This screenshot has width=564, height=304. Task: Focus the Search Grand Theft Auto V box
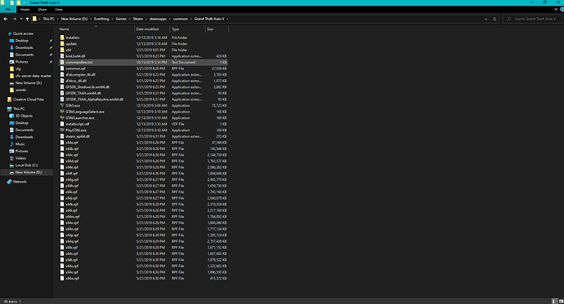(x=532, y=19)
